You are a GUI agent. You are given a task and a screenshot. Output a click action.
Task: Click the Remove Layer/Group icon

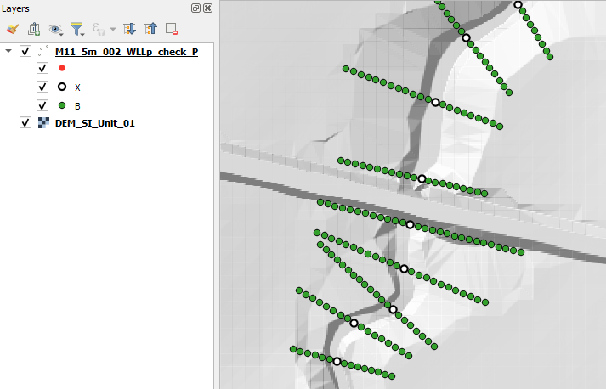171,29
